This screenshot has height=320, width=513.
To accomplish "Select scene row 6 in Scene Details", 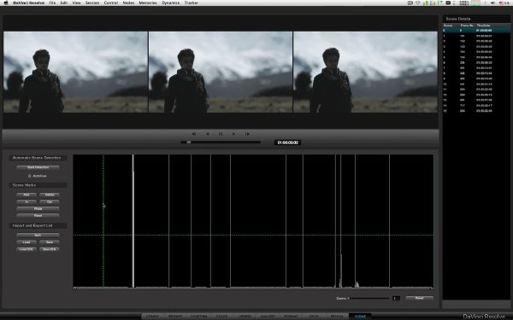I will click(476, 62).
